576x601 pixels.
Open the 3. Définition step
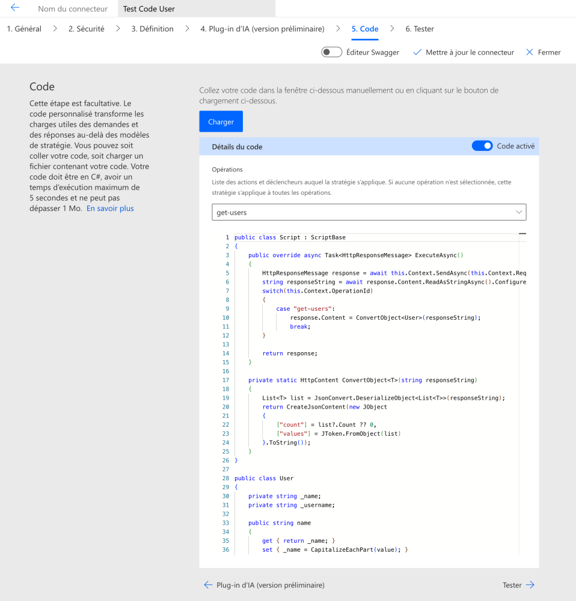152,29
